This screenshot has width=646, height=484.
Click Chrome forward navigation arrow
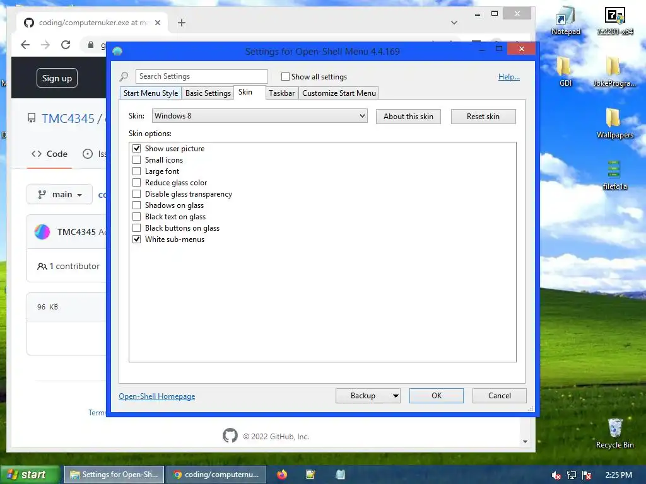[45, 45]
